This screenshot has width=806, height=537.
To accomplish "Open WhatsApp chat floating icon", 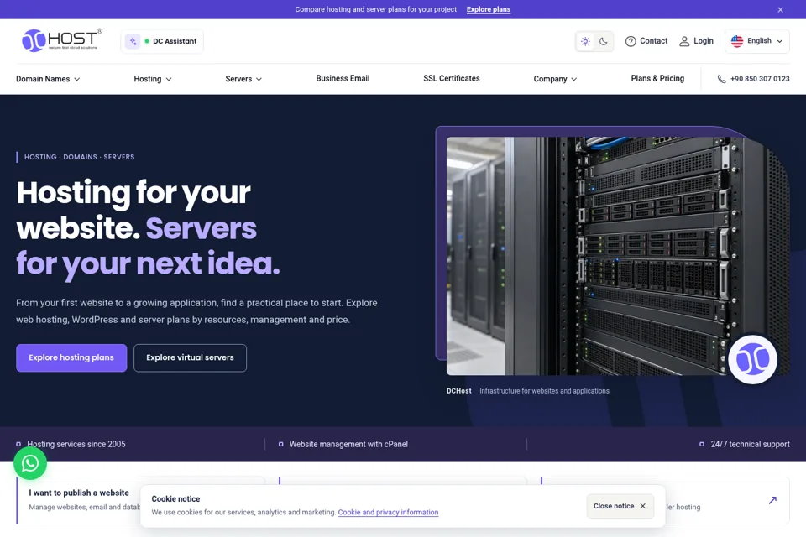I will click(30, 463).
